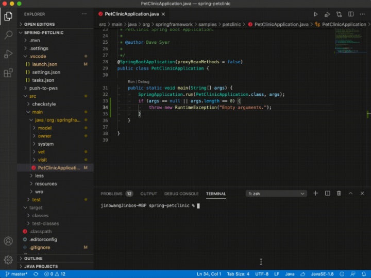Select the TERMINAL tab
The height and width of the screenshot is (278, 371).
(x=216, y=194)
